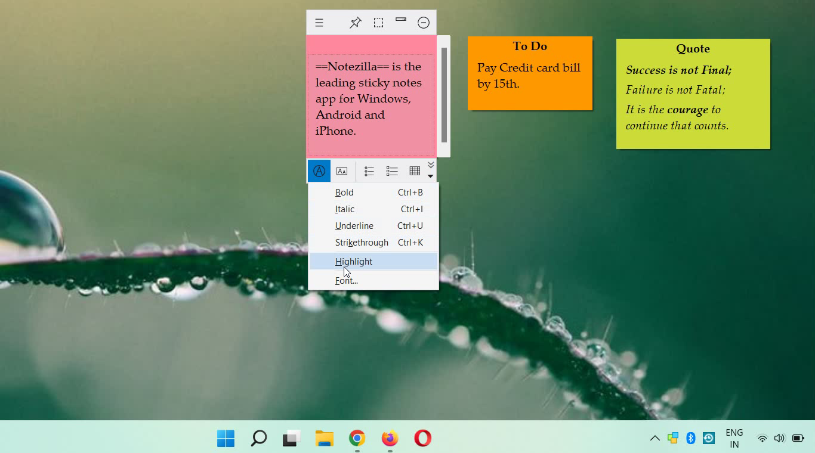Show hidden system tray icons
815x453 pixels.
click(x=655, y=439)
